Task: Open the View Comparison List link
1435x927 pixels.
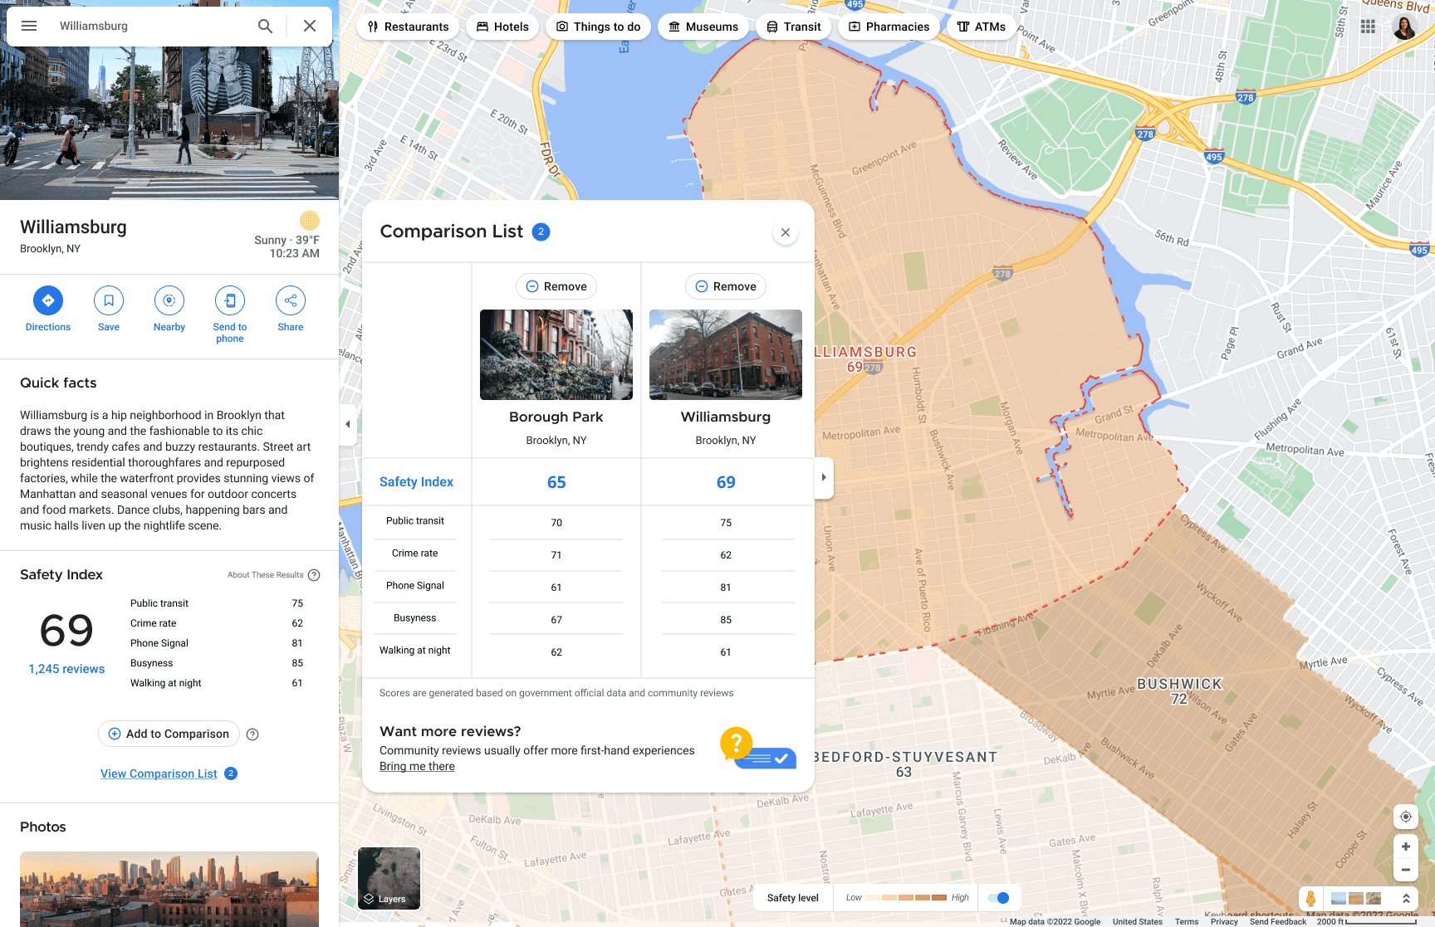Action: pos(159,773)
